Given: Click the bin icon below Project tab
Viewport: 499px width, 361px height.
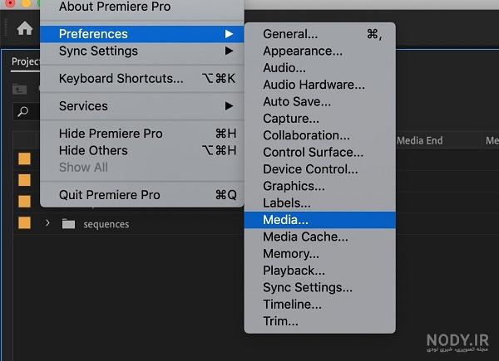Looking at the screenshot, I should click(19, 90).
